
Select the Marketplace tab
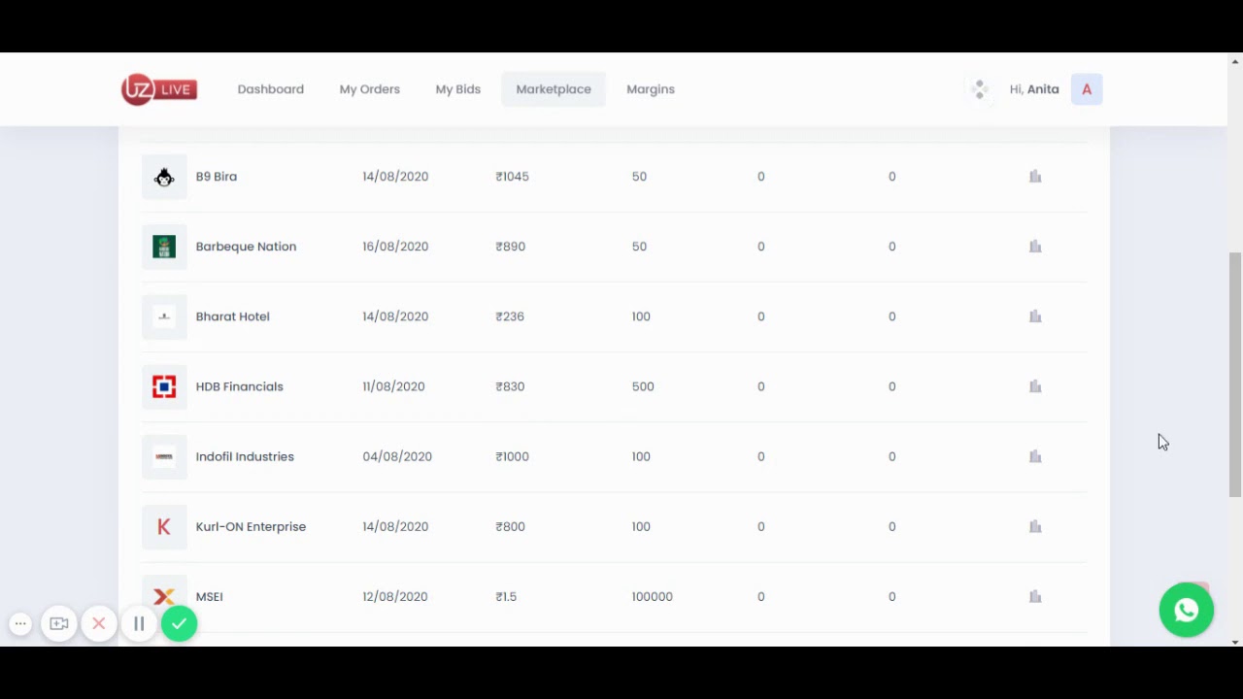(x=554, y=89)
